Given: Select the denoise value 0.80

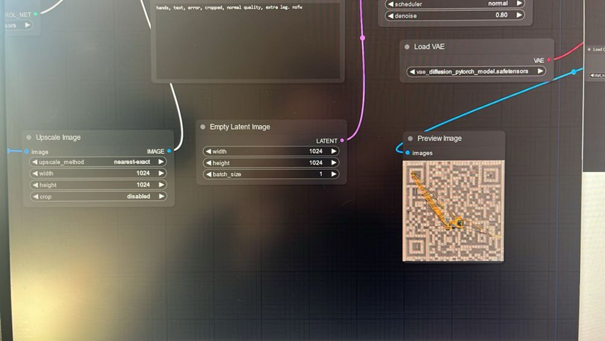Looking at the screenshot, I should (x=501, y=15).
